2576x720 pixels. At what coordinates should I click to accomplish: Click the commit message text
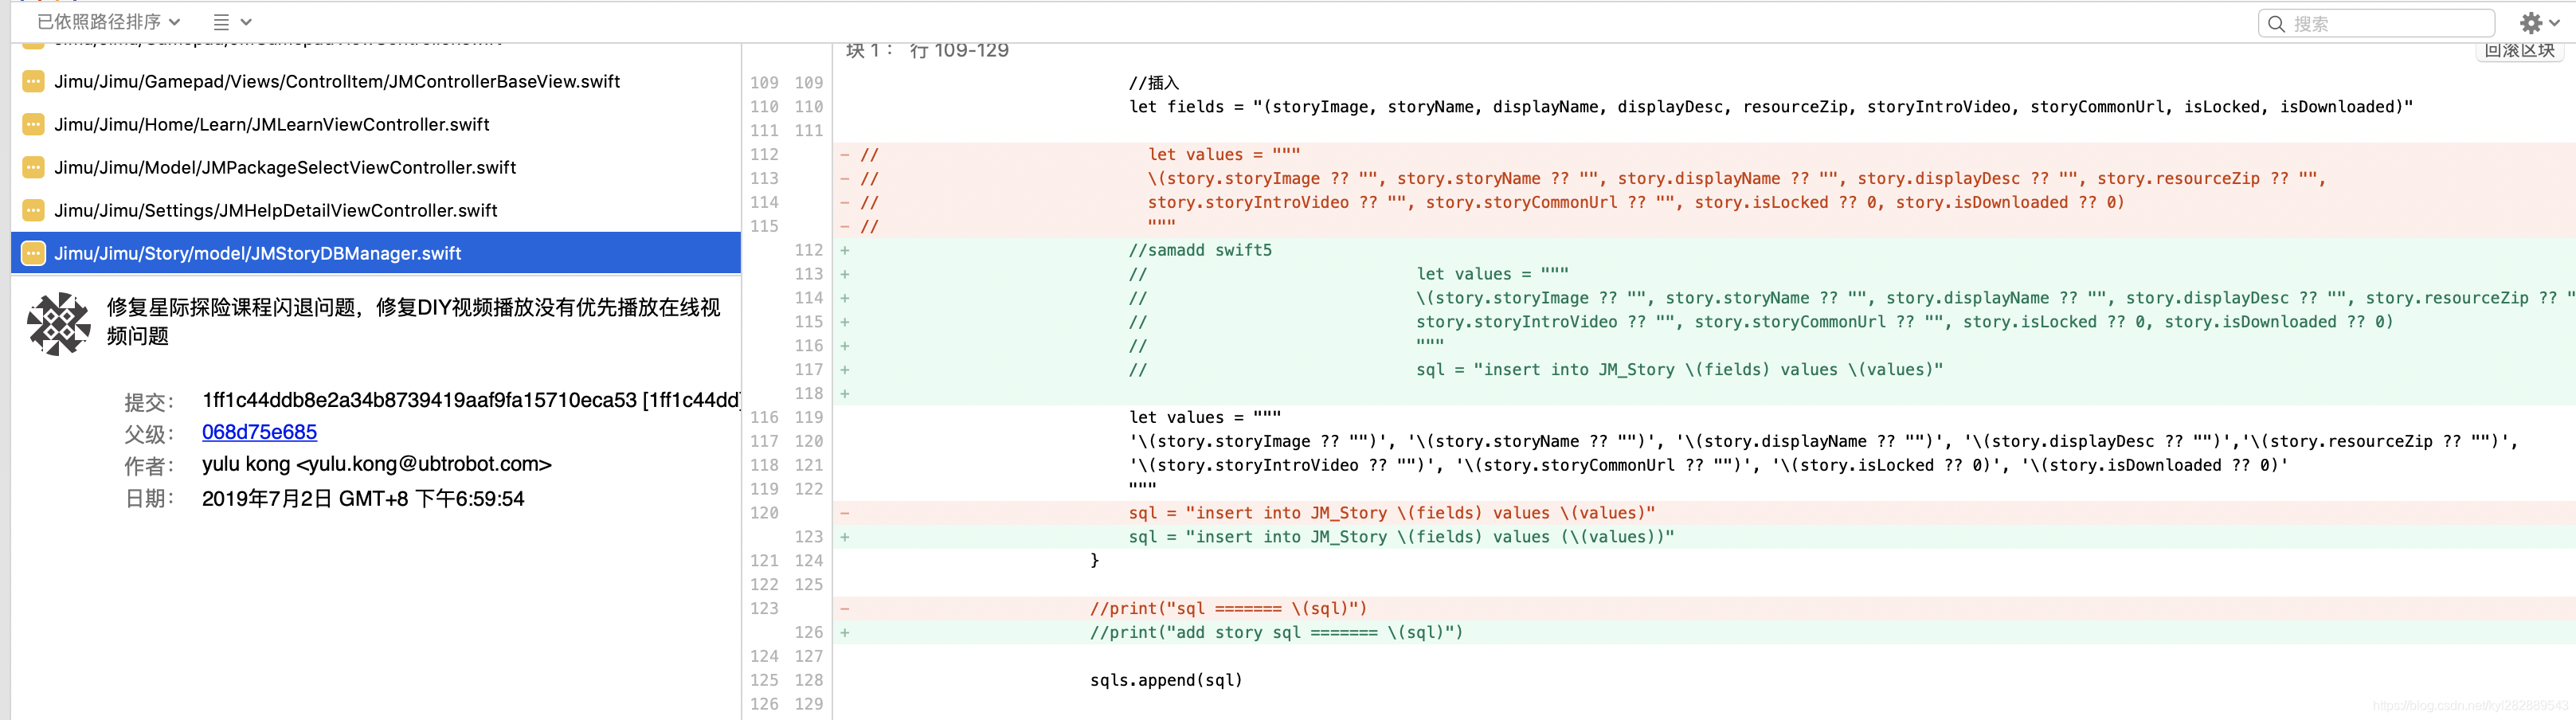[413, 321]
